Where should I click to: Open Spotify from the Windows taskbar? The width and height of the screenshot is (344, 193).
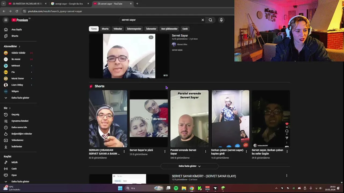click(176, 188)
